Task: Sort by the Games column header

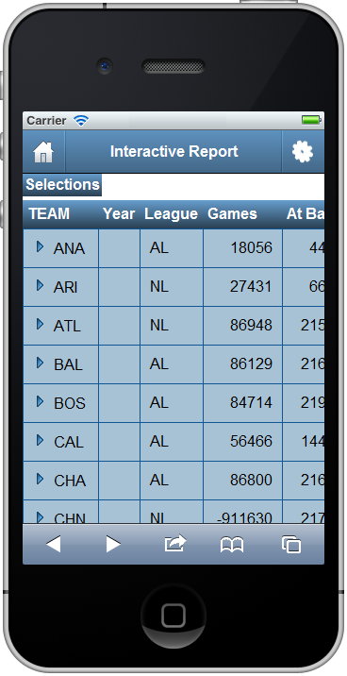Action: pos(233,213)
